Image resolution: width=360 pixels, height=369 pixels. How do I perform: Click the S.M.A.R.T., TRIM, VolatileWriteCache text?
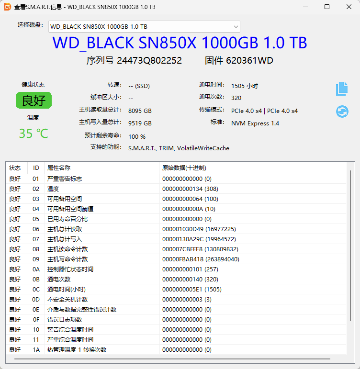(179, 148)
